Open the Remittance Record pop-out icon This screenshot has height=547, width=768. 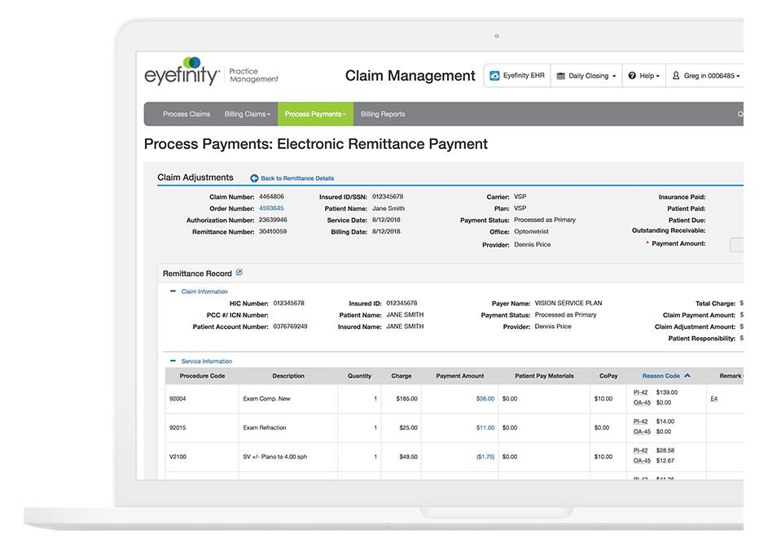239,272
